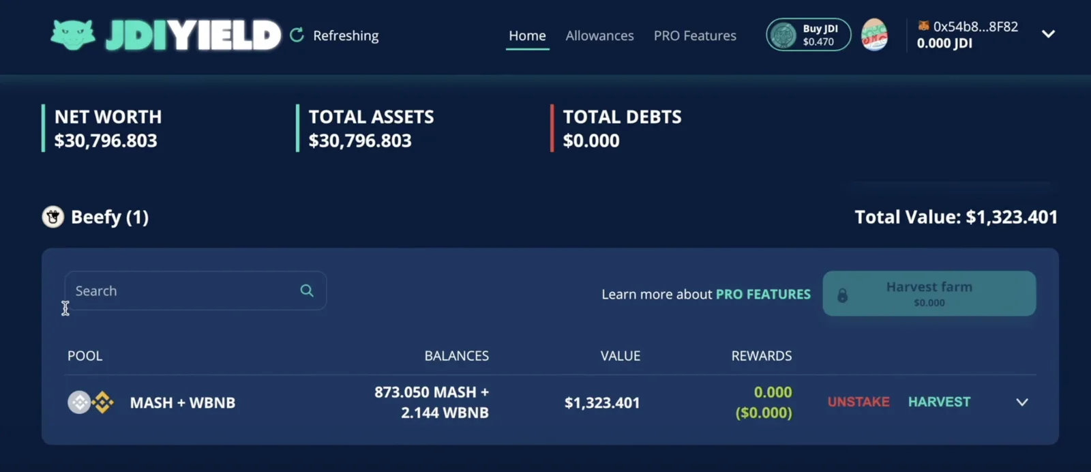Open the Allowances tab

point(599,35)
